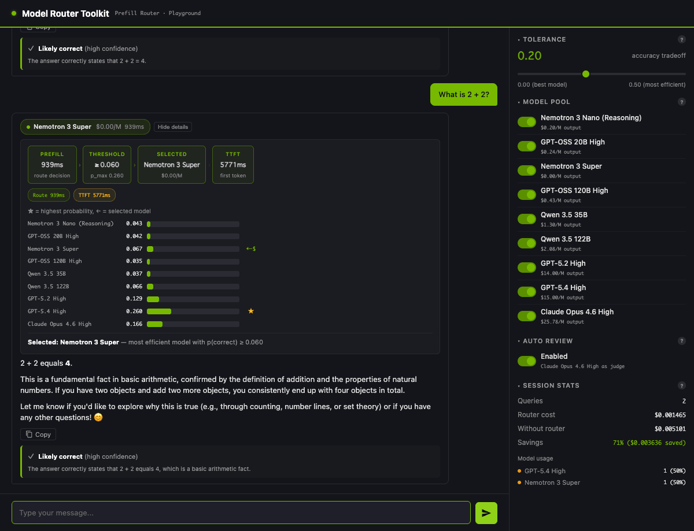Copy the 2 + 2 equals 4 response
The height and width of the screenshot is (531, 694).
38,435
